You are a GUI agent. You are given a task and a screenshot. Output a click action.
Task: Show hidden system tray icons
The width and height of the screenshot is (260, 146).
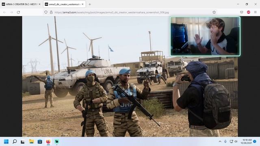pos(220,142)
